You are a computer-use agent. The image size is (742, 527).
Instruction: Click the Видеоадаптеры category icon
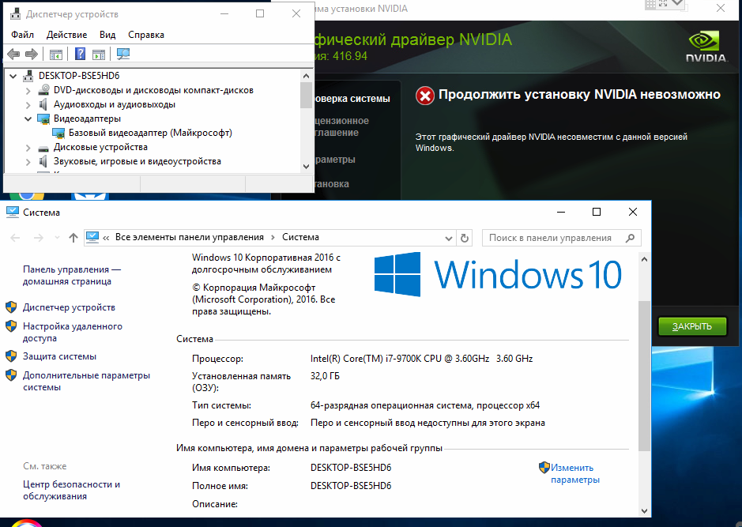43,119
